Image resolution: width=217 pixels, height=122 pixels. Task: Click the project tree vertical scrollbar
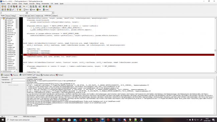pos(17,44)
